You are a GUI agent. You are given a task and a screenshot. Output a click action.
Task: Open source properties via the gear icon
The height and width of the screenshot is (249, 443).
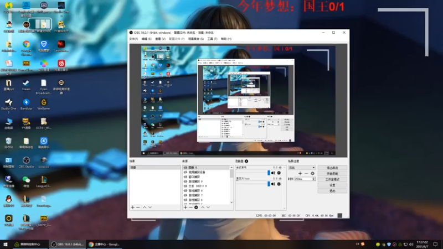pos(196,207)
